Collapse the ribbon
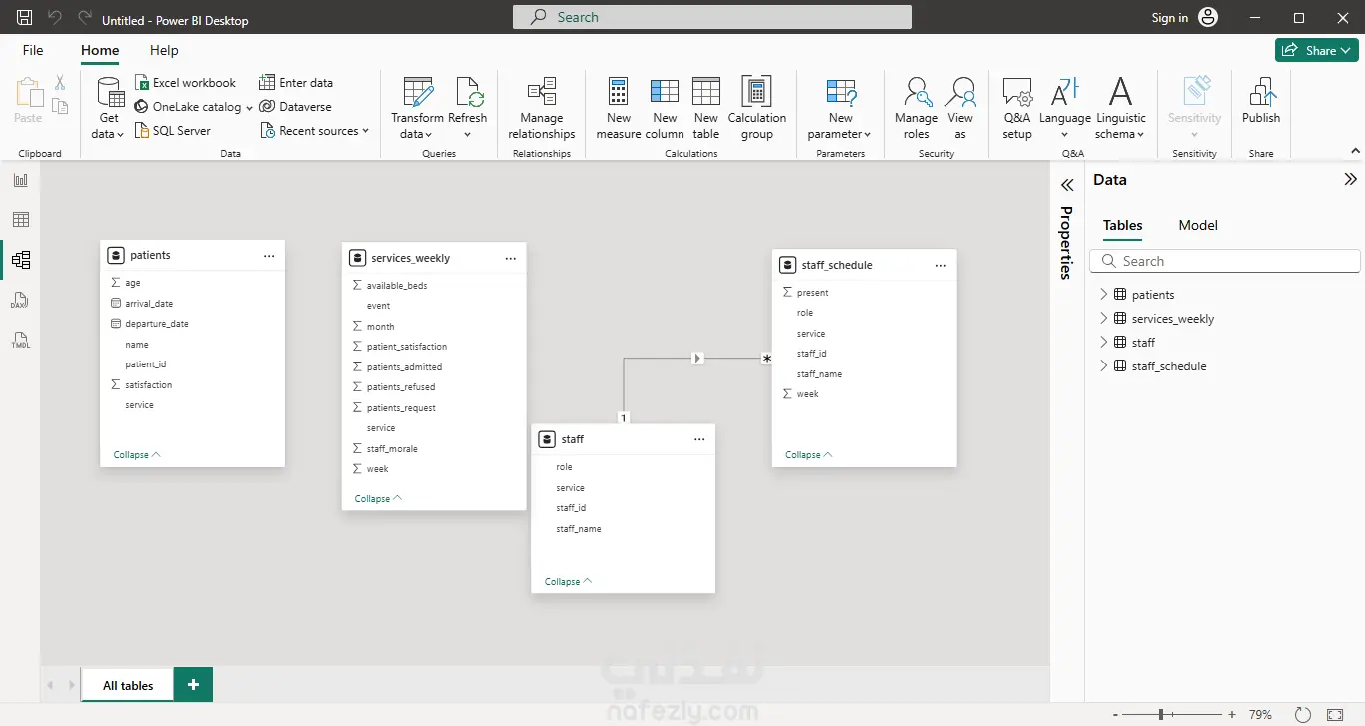 (1355, 152)
